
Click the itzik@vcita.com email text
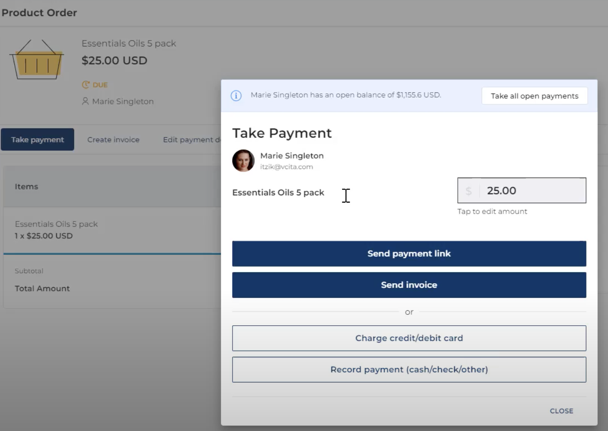pos(287,167)
